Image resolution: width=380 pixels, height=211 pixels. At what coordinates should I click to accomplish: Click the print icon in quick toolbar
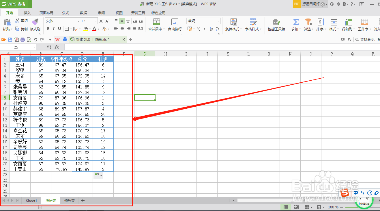click(23, 40)
